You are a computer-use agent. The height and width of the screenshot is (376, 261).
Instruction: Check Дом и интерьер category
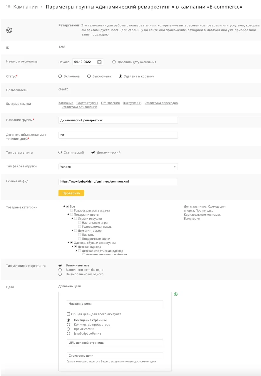(x=76, y=231)
